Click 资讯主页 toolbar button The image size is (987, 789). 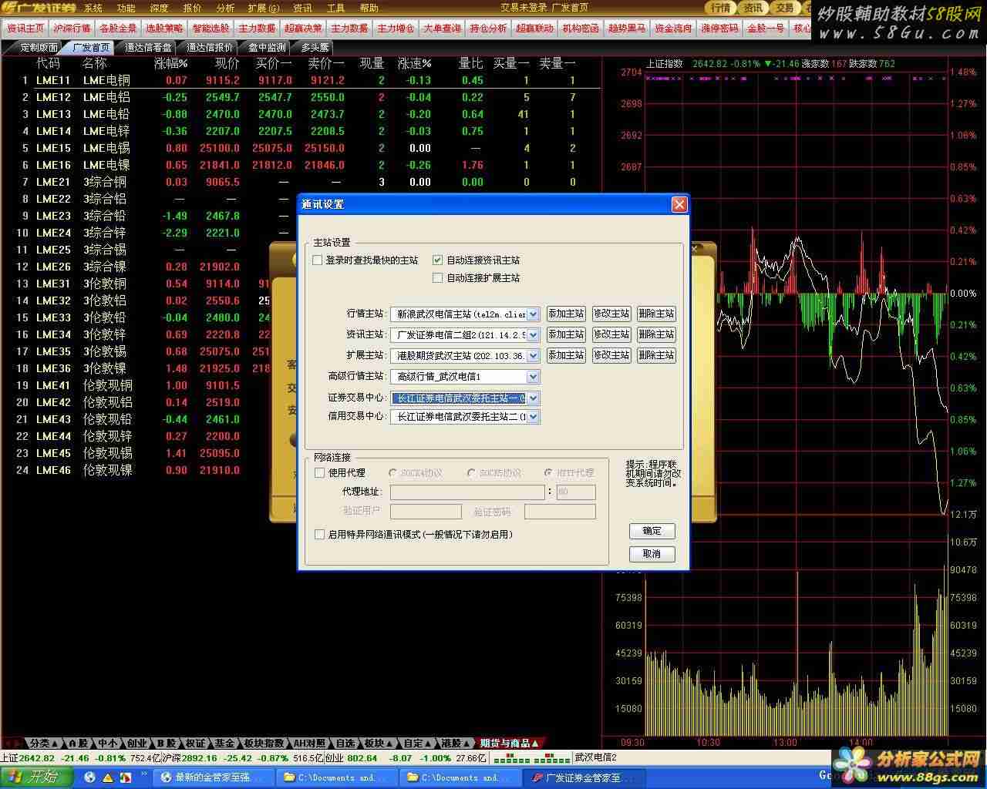point(25,29)
